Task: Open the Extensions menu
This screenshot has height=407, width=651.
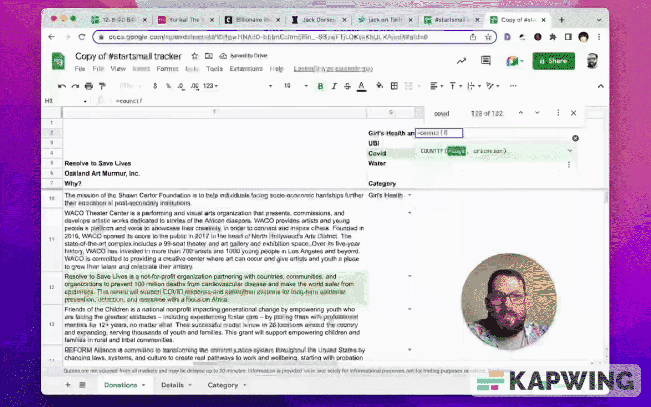Action: tap(246, 69)
